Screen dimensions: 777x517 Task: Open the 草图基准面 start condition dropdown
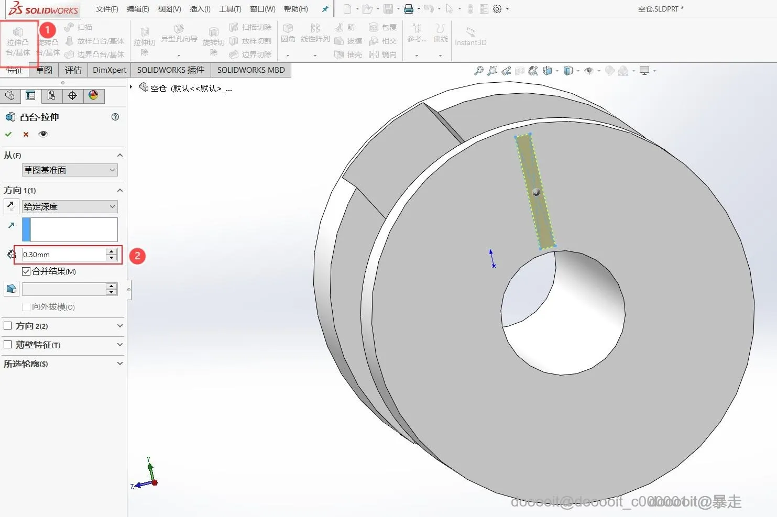tap(70, 170)
